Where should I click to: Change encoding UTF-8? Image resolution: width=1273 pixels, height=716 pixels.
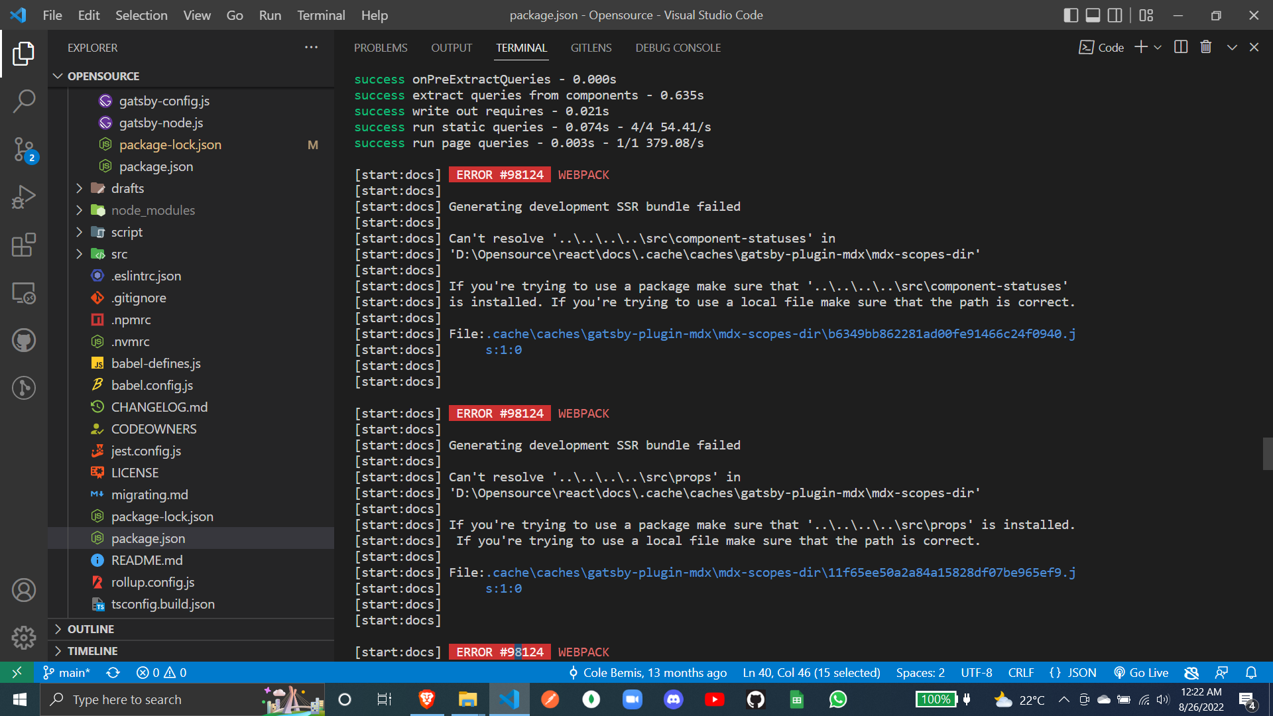coord(977,672)
